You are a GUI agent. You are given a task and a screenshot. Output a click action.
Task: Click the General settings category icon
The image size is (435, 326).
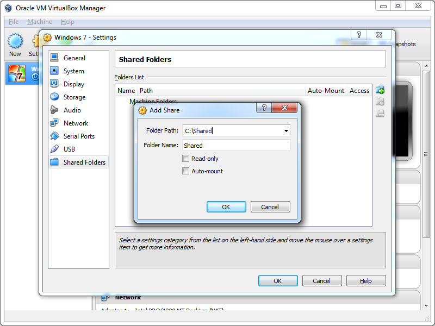(x=54, y=58)
